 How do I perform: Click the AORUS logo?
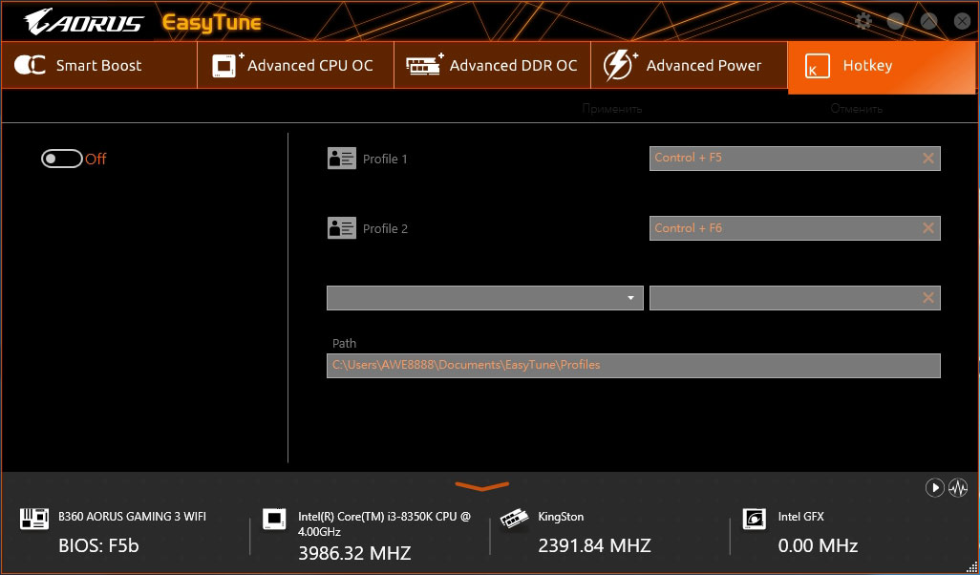[84, 22]
